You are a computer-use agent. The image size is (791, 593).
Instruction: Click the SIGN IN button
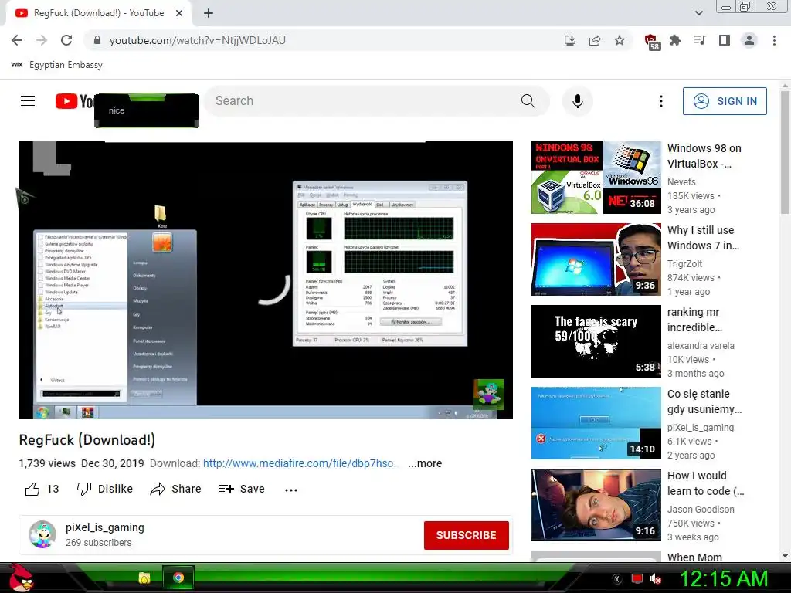tap(725, 101)
